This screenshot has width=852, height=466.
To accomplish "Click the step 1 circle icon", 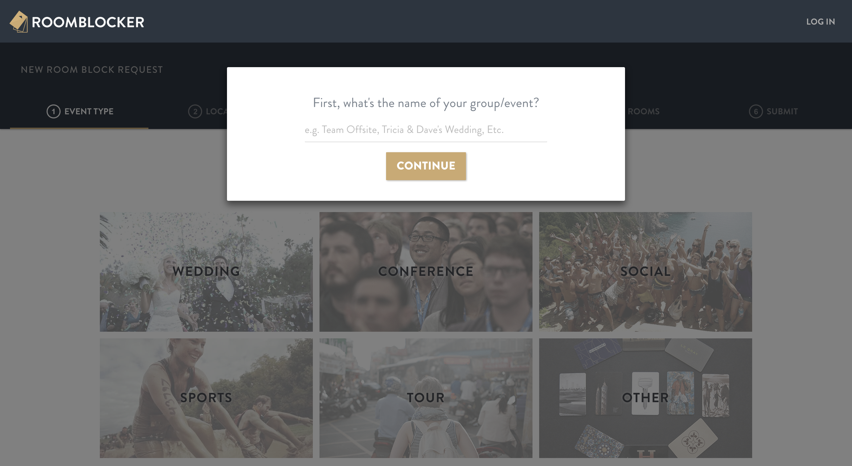I will [53, 111].
